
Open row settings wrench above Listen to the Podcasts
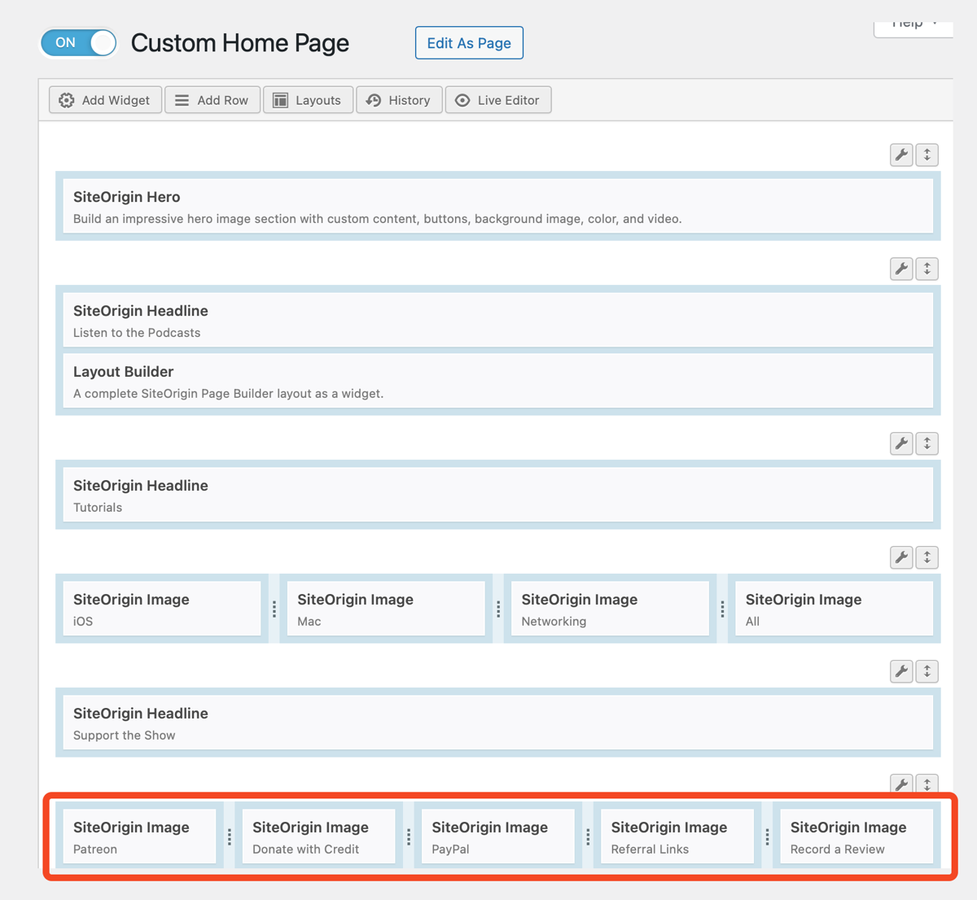point(901,269)
